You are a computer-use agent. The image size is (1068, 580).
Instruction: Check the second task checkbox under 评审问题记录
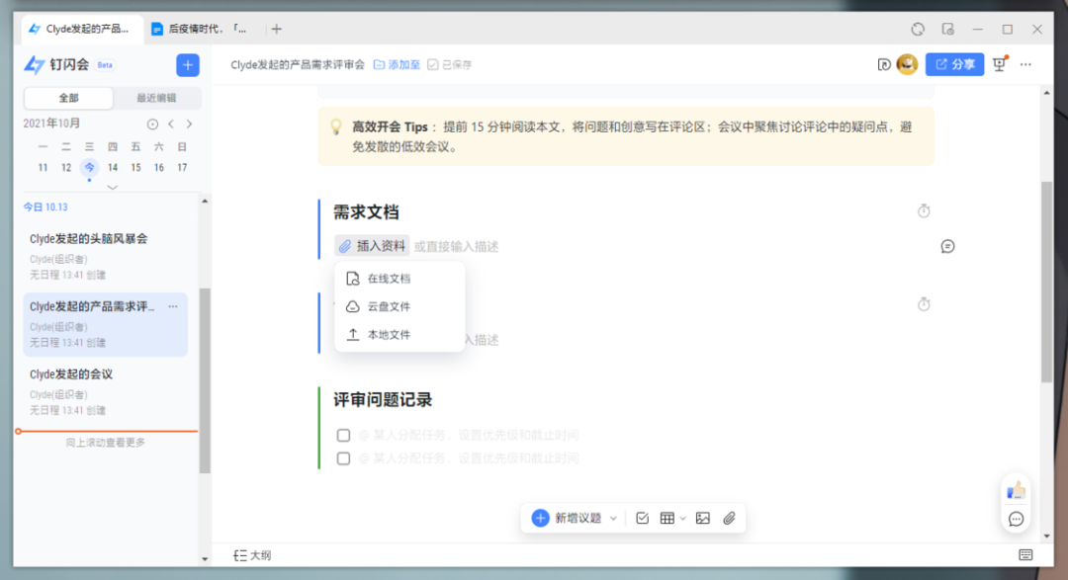tap(343, 458)
